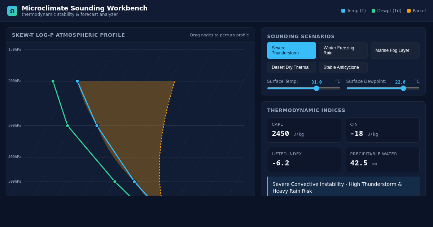Click the Parcel legend swatch
This screenshot has width=433, height=227.
point(409,11)
